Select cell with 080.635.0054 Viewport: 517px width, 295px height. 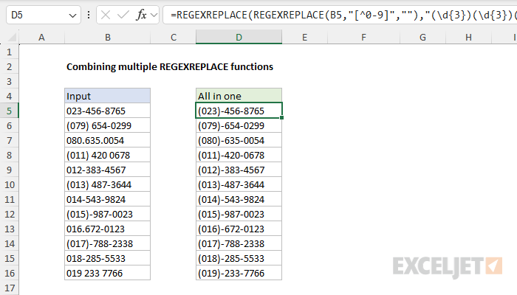[x=108, y=141]
